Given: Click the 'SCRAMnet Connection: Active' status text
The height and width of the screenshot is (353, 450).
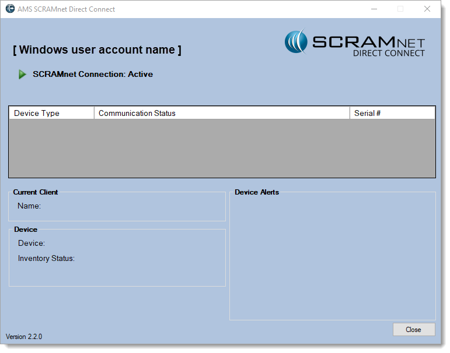Looking at the screenshot, I should click(93, 75).
